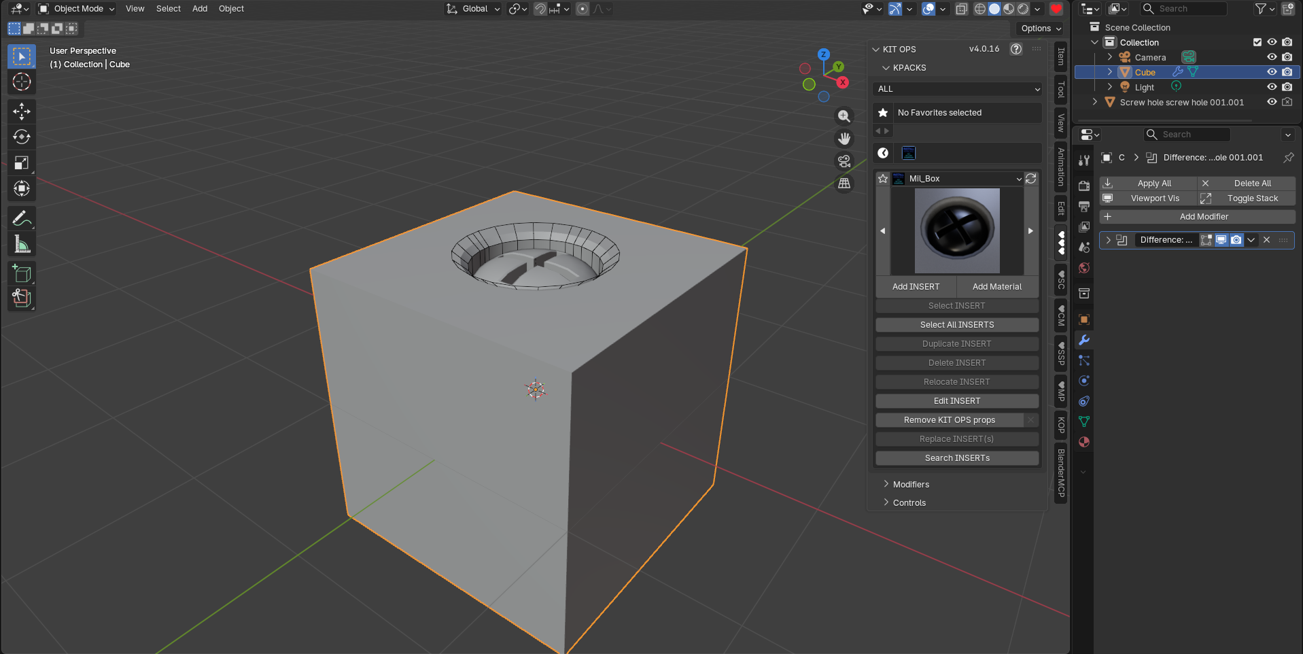The image size is (1303, 654).
Task: Open the ALL KPACK filter dropdown
Action: coord(957,89)
